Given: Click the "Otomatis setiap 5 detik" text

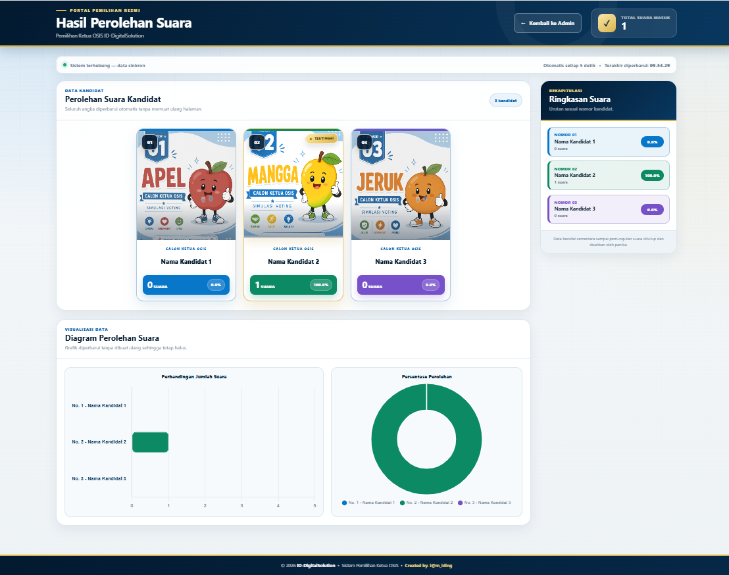Looking at the screenshot, I should click(569, 66).
